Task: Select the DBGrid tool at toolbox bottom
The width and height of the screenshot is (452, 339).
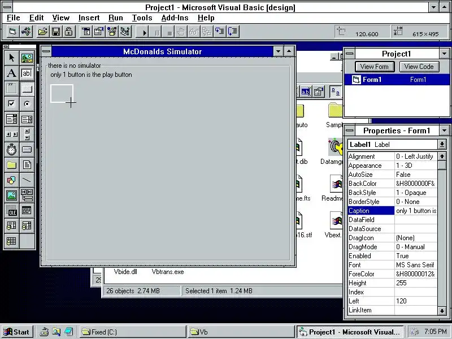Action: (x=11, y=241)
